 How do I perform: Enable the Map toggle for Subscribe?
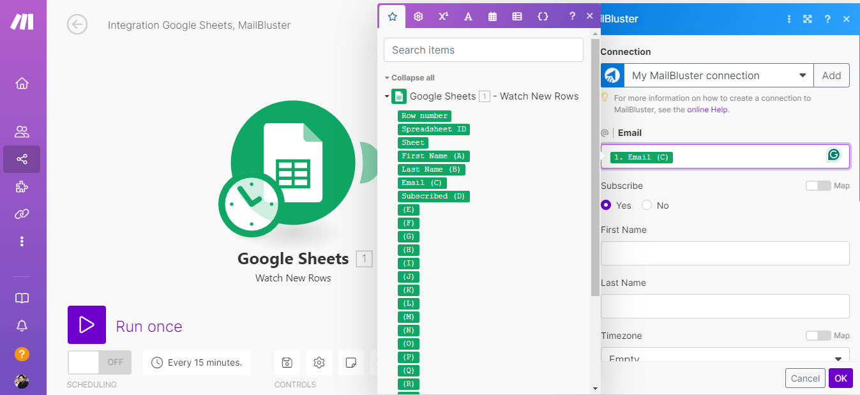(x=818, y=186)
